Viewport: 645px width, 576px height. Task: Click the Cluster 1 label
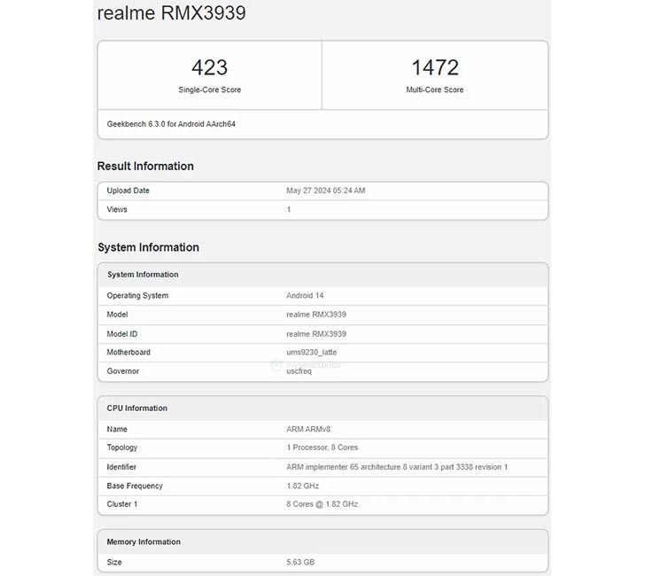121,504
